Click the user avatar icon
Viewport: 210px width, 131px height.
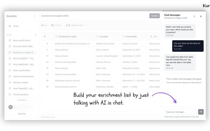tap(10, 107)
